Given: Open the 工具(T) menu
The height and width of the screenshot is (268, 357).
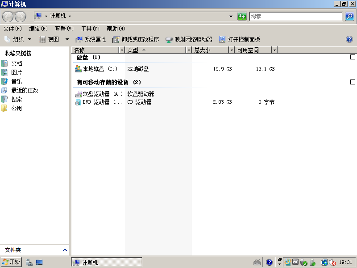Looking at the screenshot, I should pos(90,29).
